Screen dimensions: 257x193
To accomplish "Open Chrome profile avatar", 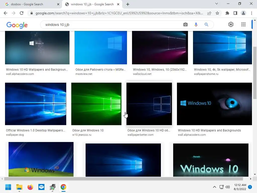I will tap(243, 13).
